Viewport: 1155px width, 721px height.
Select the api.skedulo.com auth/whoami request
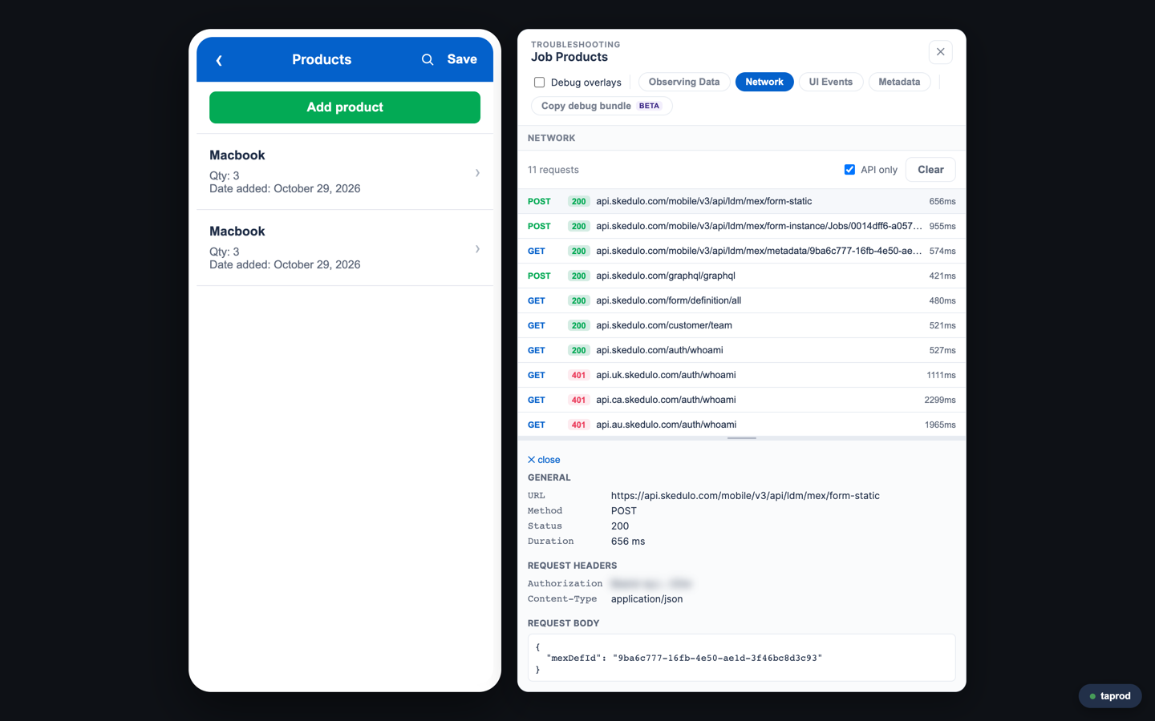coord(742,350)
